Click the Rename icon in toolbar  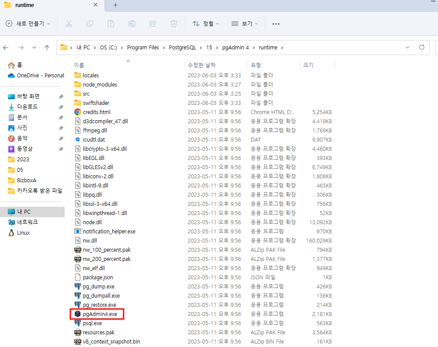[x=132, y=24]
